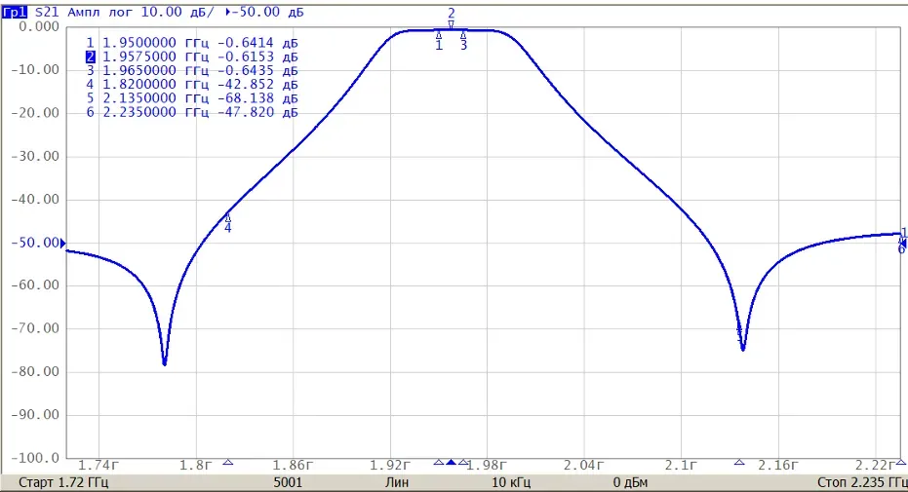Click marker 1 triangle on the trace
Image resolution: width=908 pixels, height=492 pixels.
(439, 35)
